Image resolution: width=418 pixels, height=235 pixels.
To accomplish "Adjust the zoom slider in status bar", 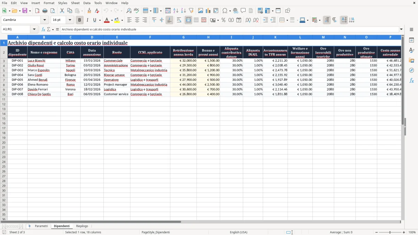I will 390,232.
